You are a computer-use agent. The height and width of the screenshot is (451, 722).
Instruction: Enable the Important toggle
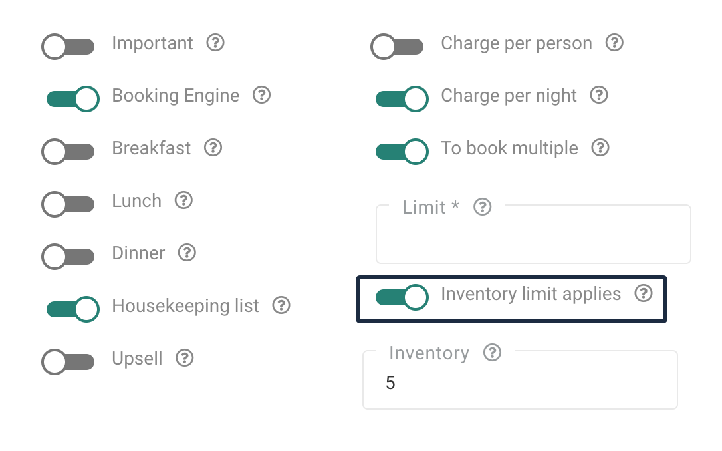pos(68,46)
